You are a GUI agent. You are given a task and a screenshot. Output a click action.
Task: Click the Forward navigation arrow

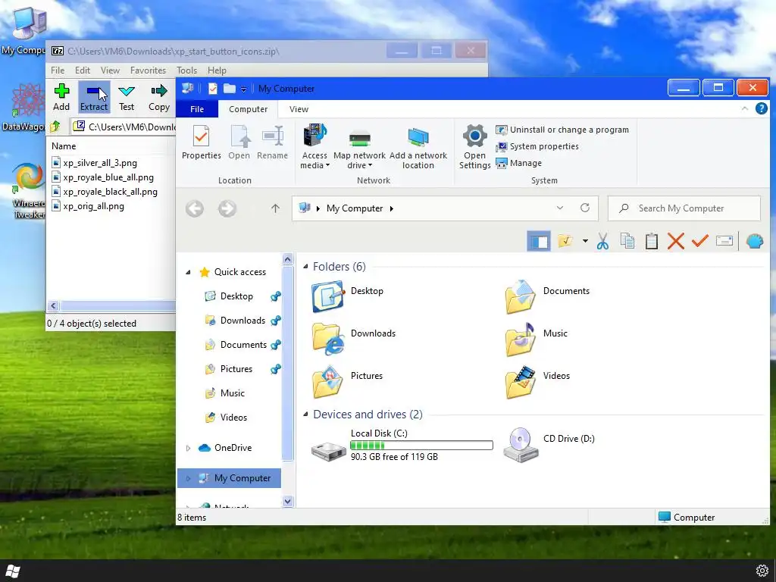coord(227,208)
